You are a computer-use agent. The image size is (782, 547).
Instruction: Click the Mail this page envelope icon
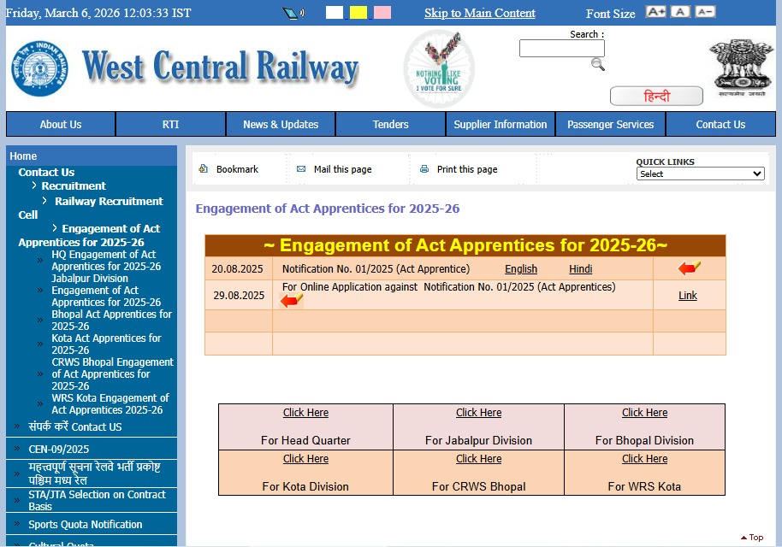[301, 169]
